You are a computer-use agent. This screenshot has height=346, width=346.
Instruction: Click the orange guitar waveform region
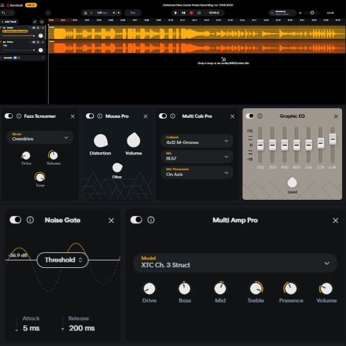(197, 47)
